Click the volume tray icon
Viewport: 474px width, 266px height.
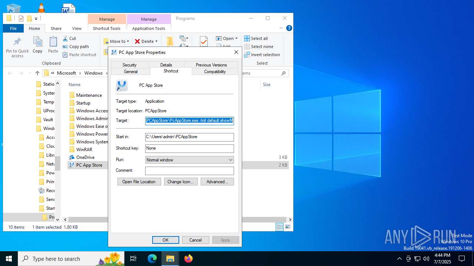(426, 259)
